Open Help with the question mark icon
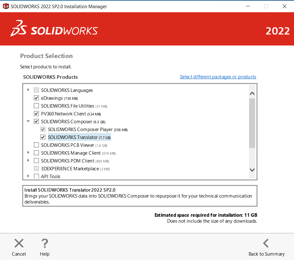The height and width of the screenshot is (260, 294). click(45, 244)
